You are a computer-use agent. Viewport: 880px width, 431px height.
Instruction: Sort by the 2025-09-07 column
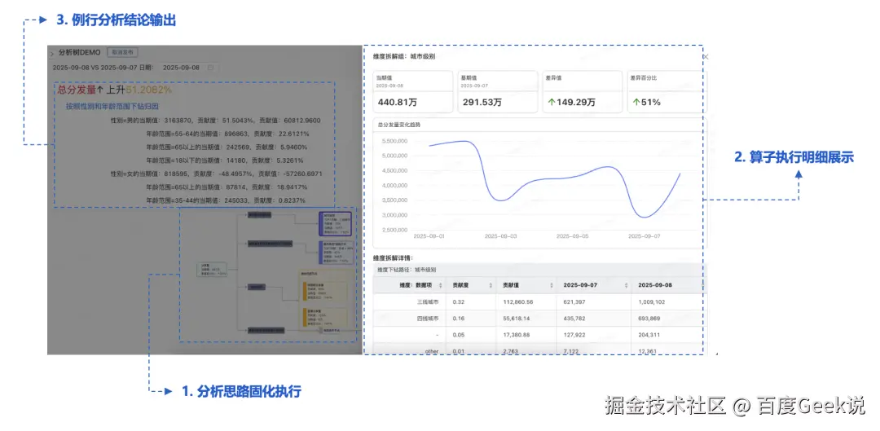[626, 285]
